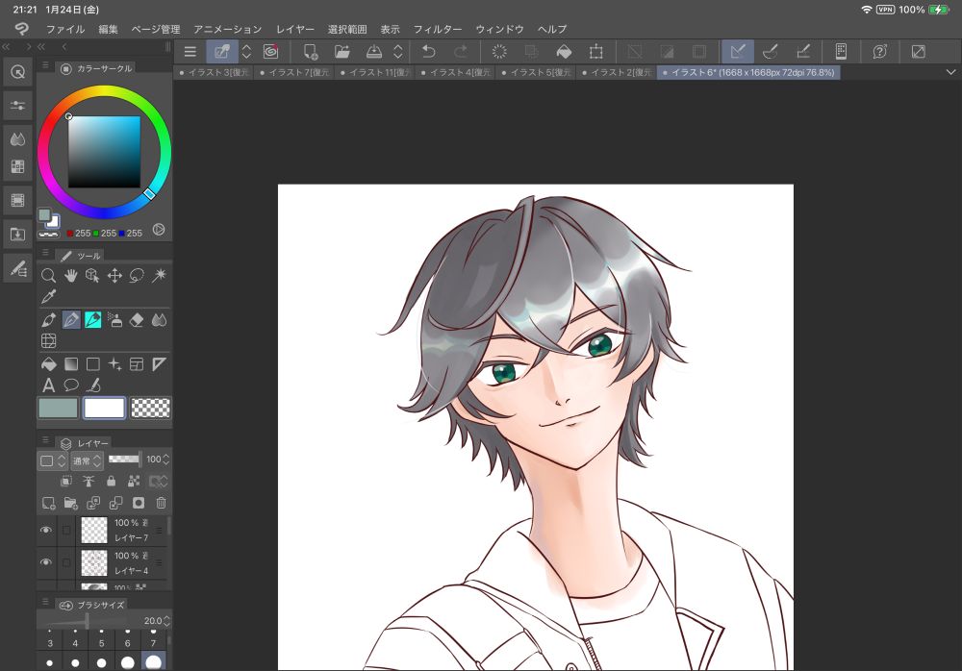This screenshot has height=671, width=962.
Task: Select the Blend tool
Action: pyautogui.click(x=159, y=319)
